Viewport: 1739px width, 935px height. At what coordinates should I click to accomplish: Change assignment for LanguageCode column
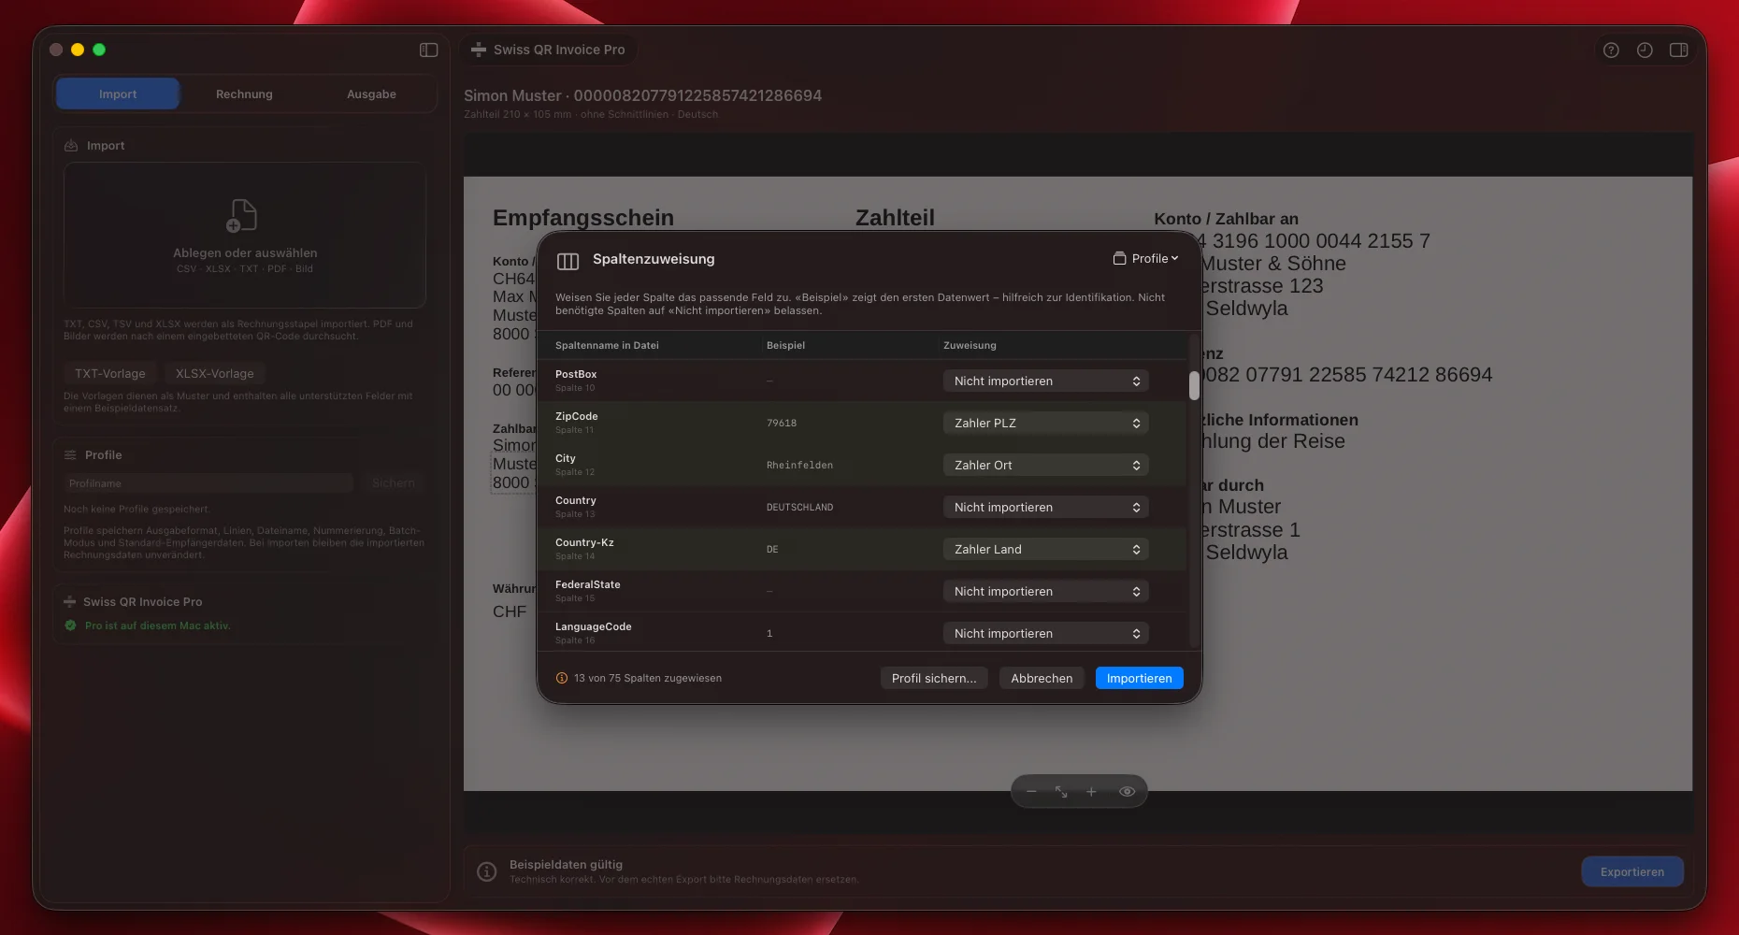coord(1045,633)
